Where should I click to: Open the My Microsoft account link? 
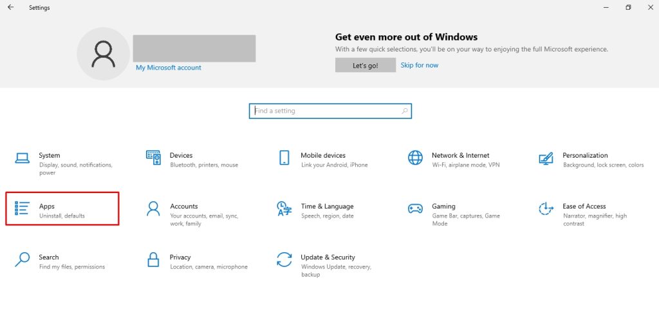[x=168, y=68]
